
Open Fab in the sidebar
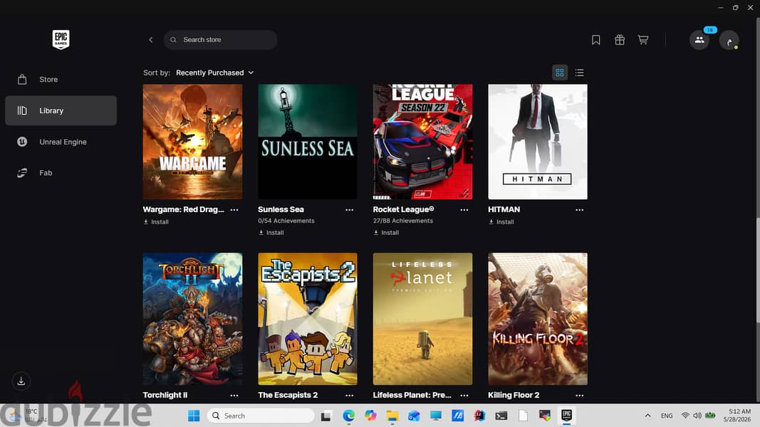click(61, 173)
